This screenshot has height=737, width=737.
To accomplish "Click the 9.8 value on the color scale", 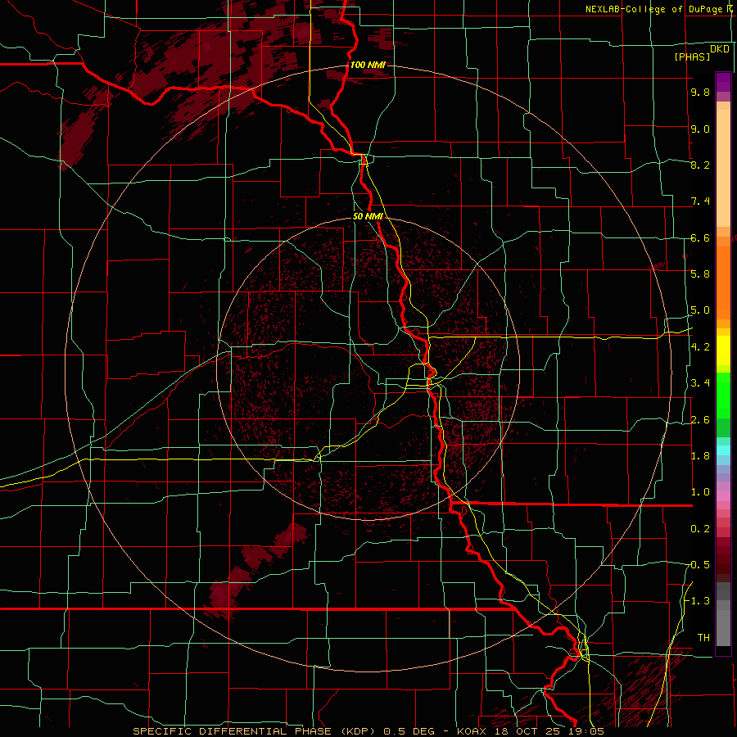I will click(x=700, y=92).
